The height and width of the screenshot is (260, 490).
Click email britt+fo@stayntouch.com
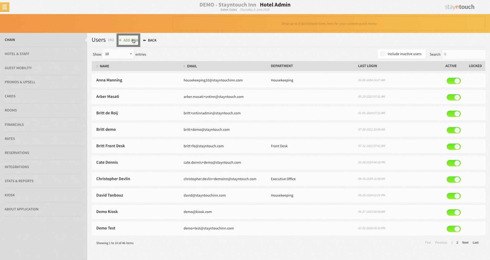(x=204, y=146)
